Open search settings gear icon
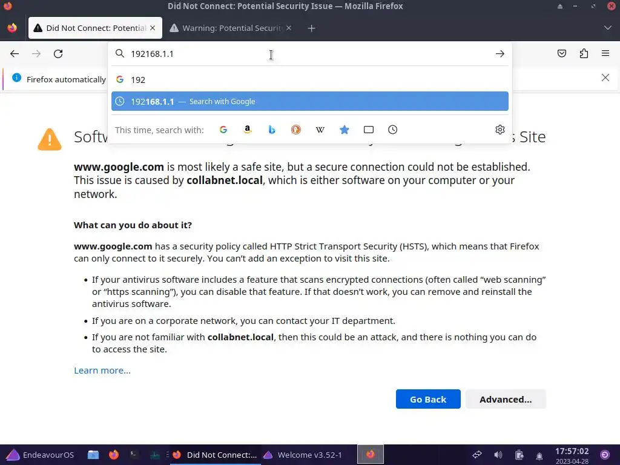This screenshot has width=620, height=465. [x=500, y=130]
